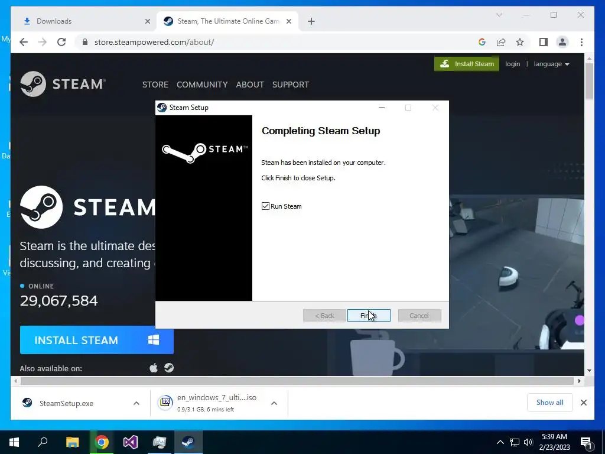605x454 pixels.
Task: Click the horizontal scrollbar track
Action: tap(297, 381)
